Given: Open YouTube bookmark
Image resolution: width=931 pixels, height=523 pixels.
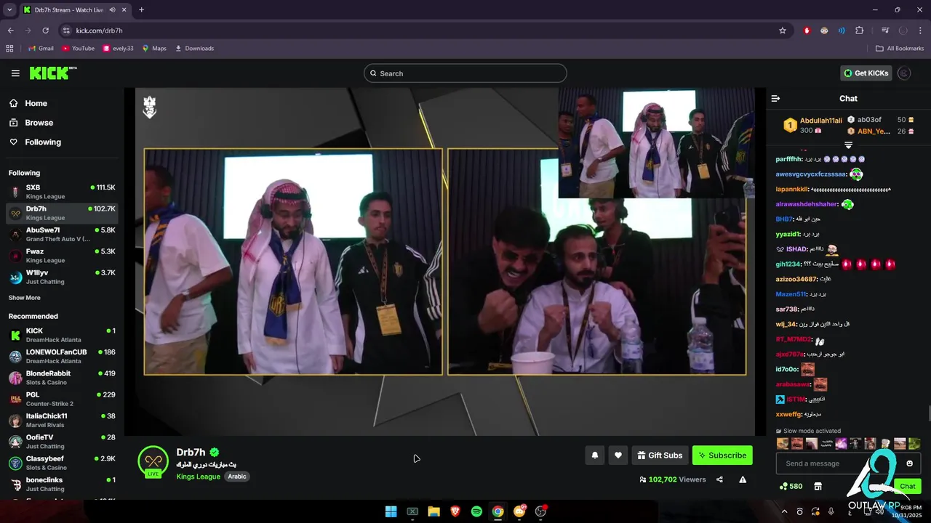Looking at the screenshot, I should pos(78,49).
